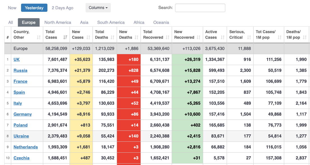Sort by Total Cases column sort icon

click(x=65, y=37)
